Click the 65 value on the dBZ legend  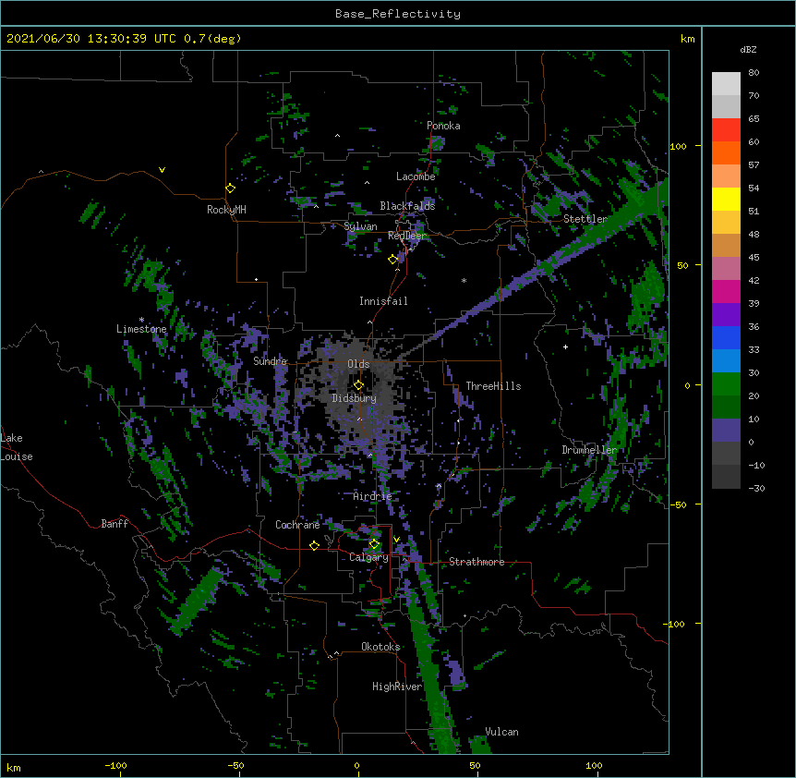tap(754, 119)
